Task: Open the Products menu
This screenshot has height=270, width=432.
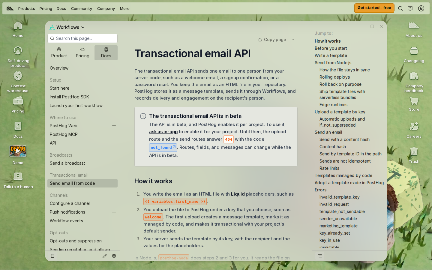Action: tap(26, 8)
